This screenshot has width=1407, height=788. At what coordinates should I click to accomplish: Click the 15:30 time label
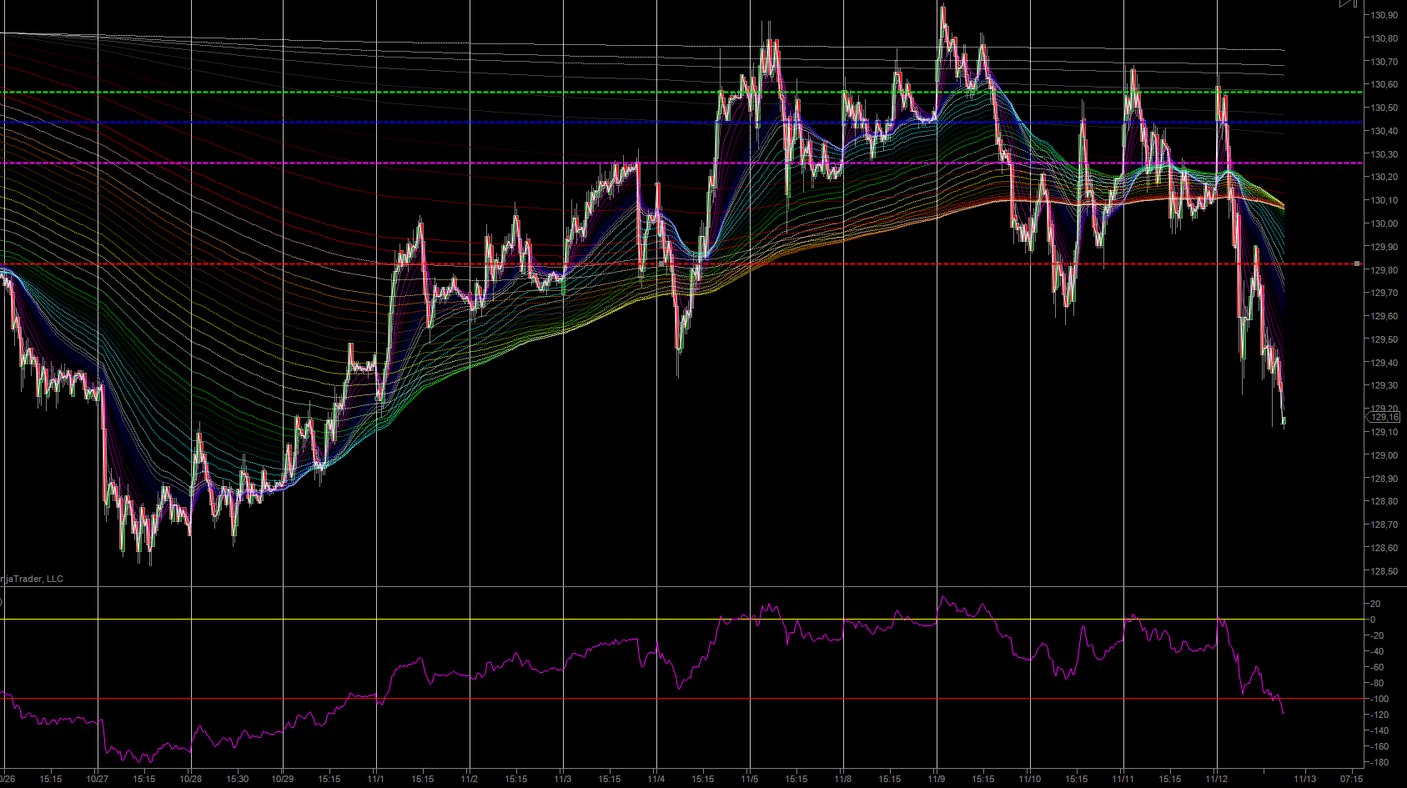coord(238,780)
